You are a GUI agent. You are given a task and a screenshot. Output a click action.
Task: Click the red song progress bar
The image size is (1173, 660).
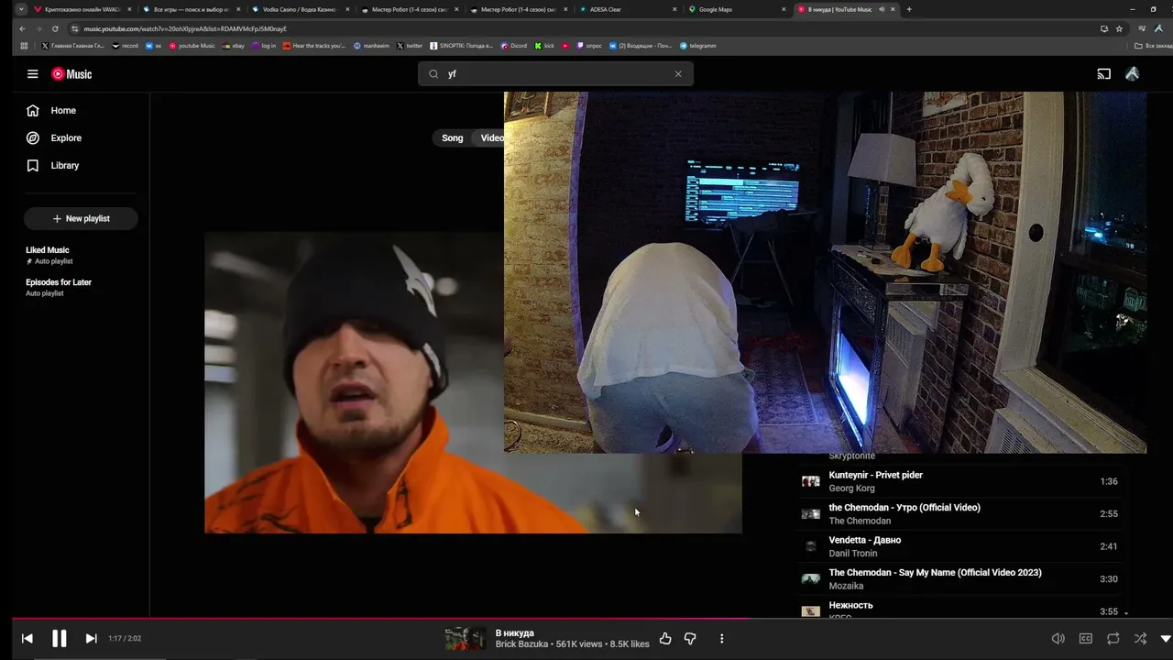point(592,619)
